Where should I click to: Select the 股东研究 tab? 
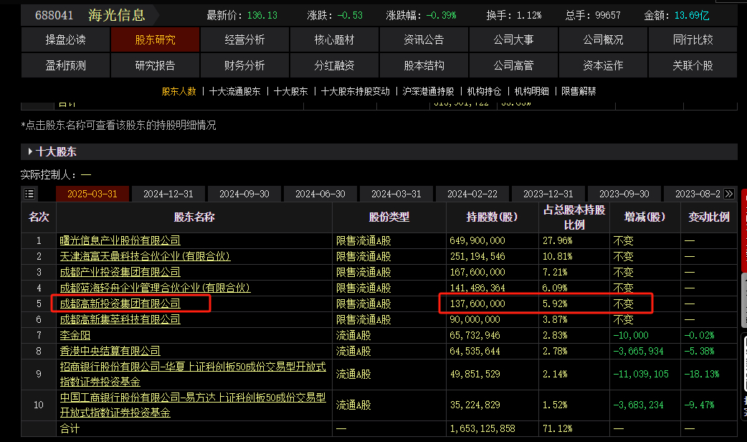pos(155,39)
